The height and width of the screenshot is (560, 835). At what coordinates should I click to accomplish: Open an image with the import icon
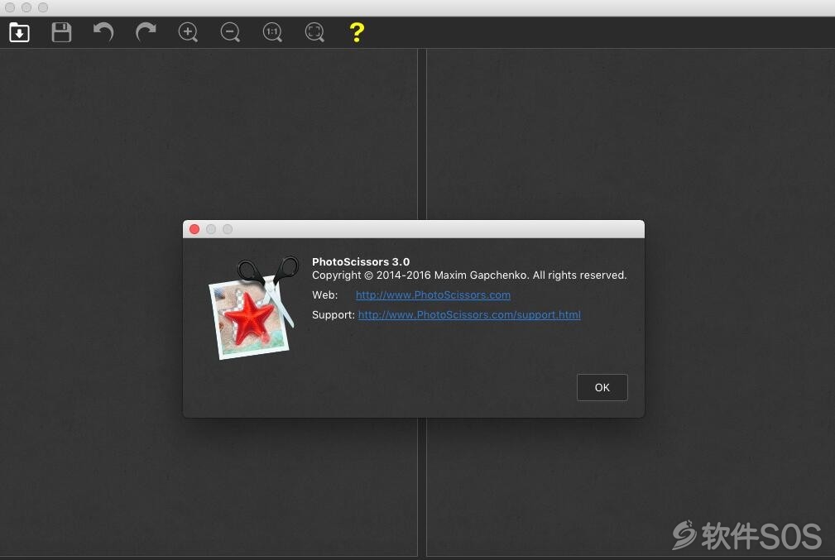(19, 32)
